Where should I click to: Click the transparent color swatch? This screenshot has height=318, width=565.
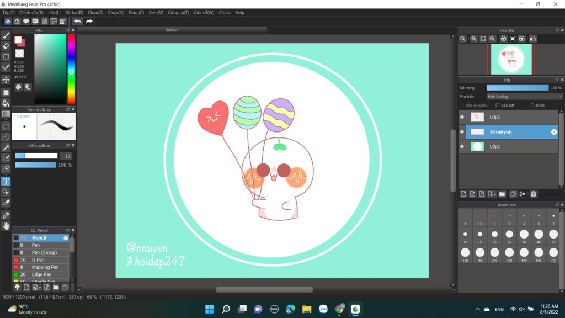click(x=19, y=54)
